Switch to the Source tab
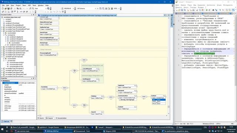This screenshot has width=237, height=133. 41,118
